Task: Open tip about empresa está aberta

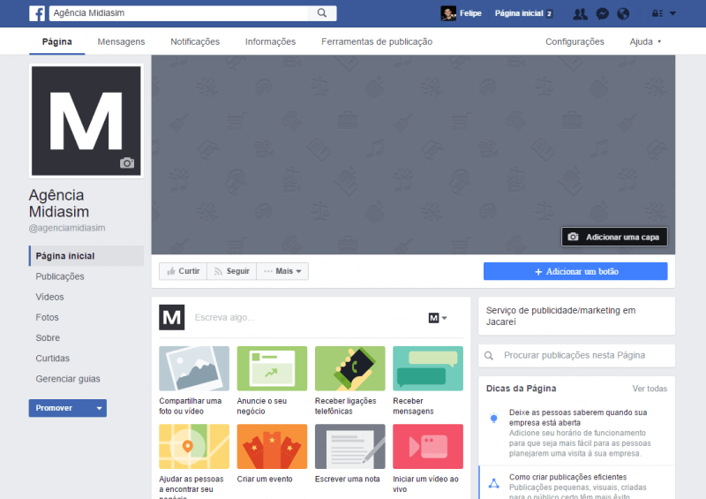Action: pos(578,418)
